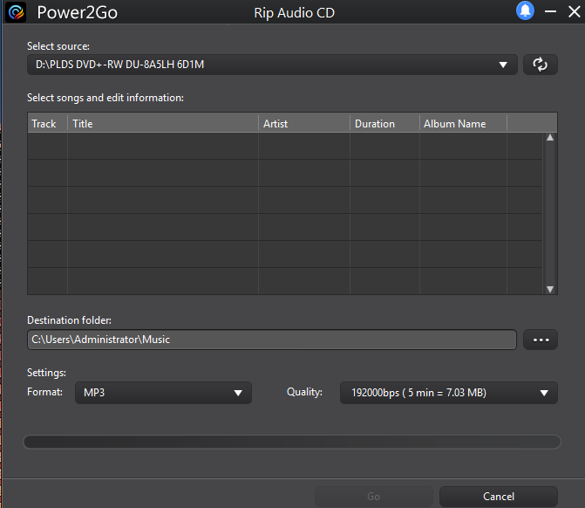Click the Album Name column header
The image size is (585, 508).
[463, 124]
